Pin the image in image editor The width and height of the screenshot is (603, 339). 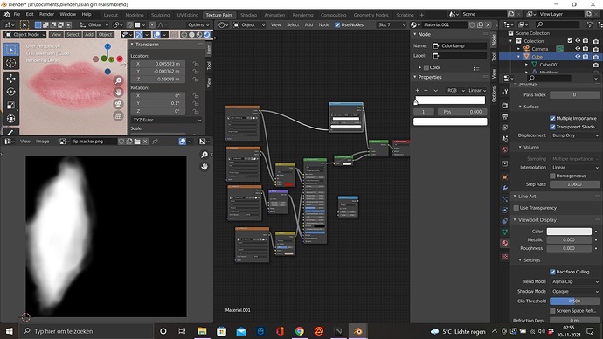tap(155, 142)
